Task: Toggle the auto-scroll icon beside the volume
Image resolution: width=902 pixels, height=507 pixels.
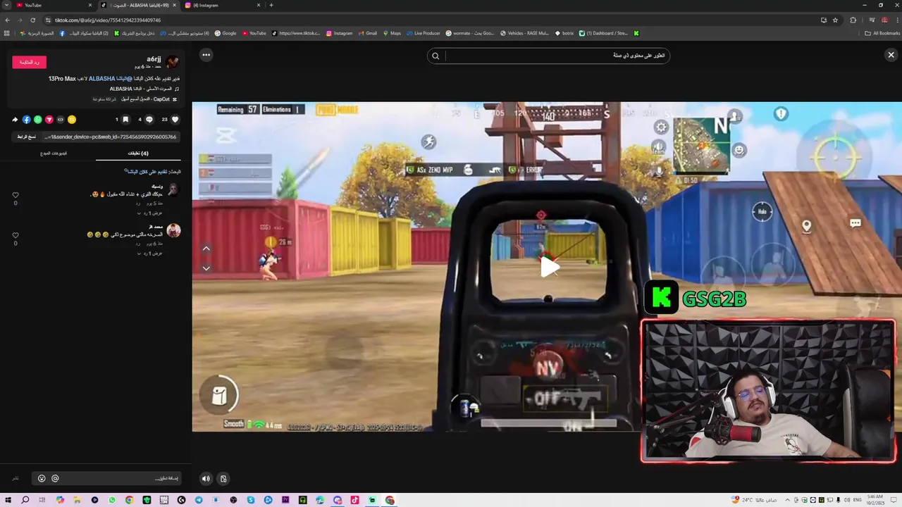Action: 223,479
